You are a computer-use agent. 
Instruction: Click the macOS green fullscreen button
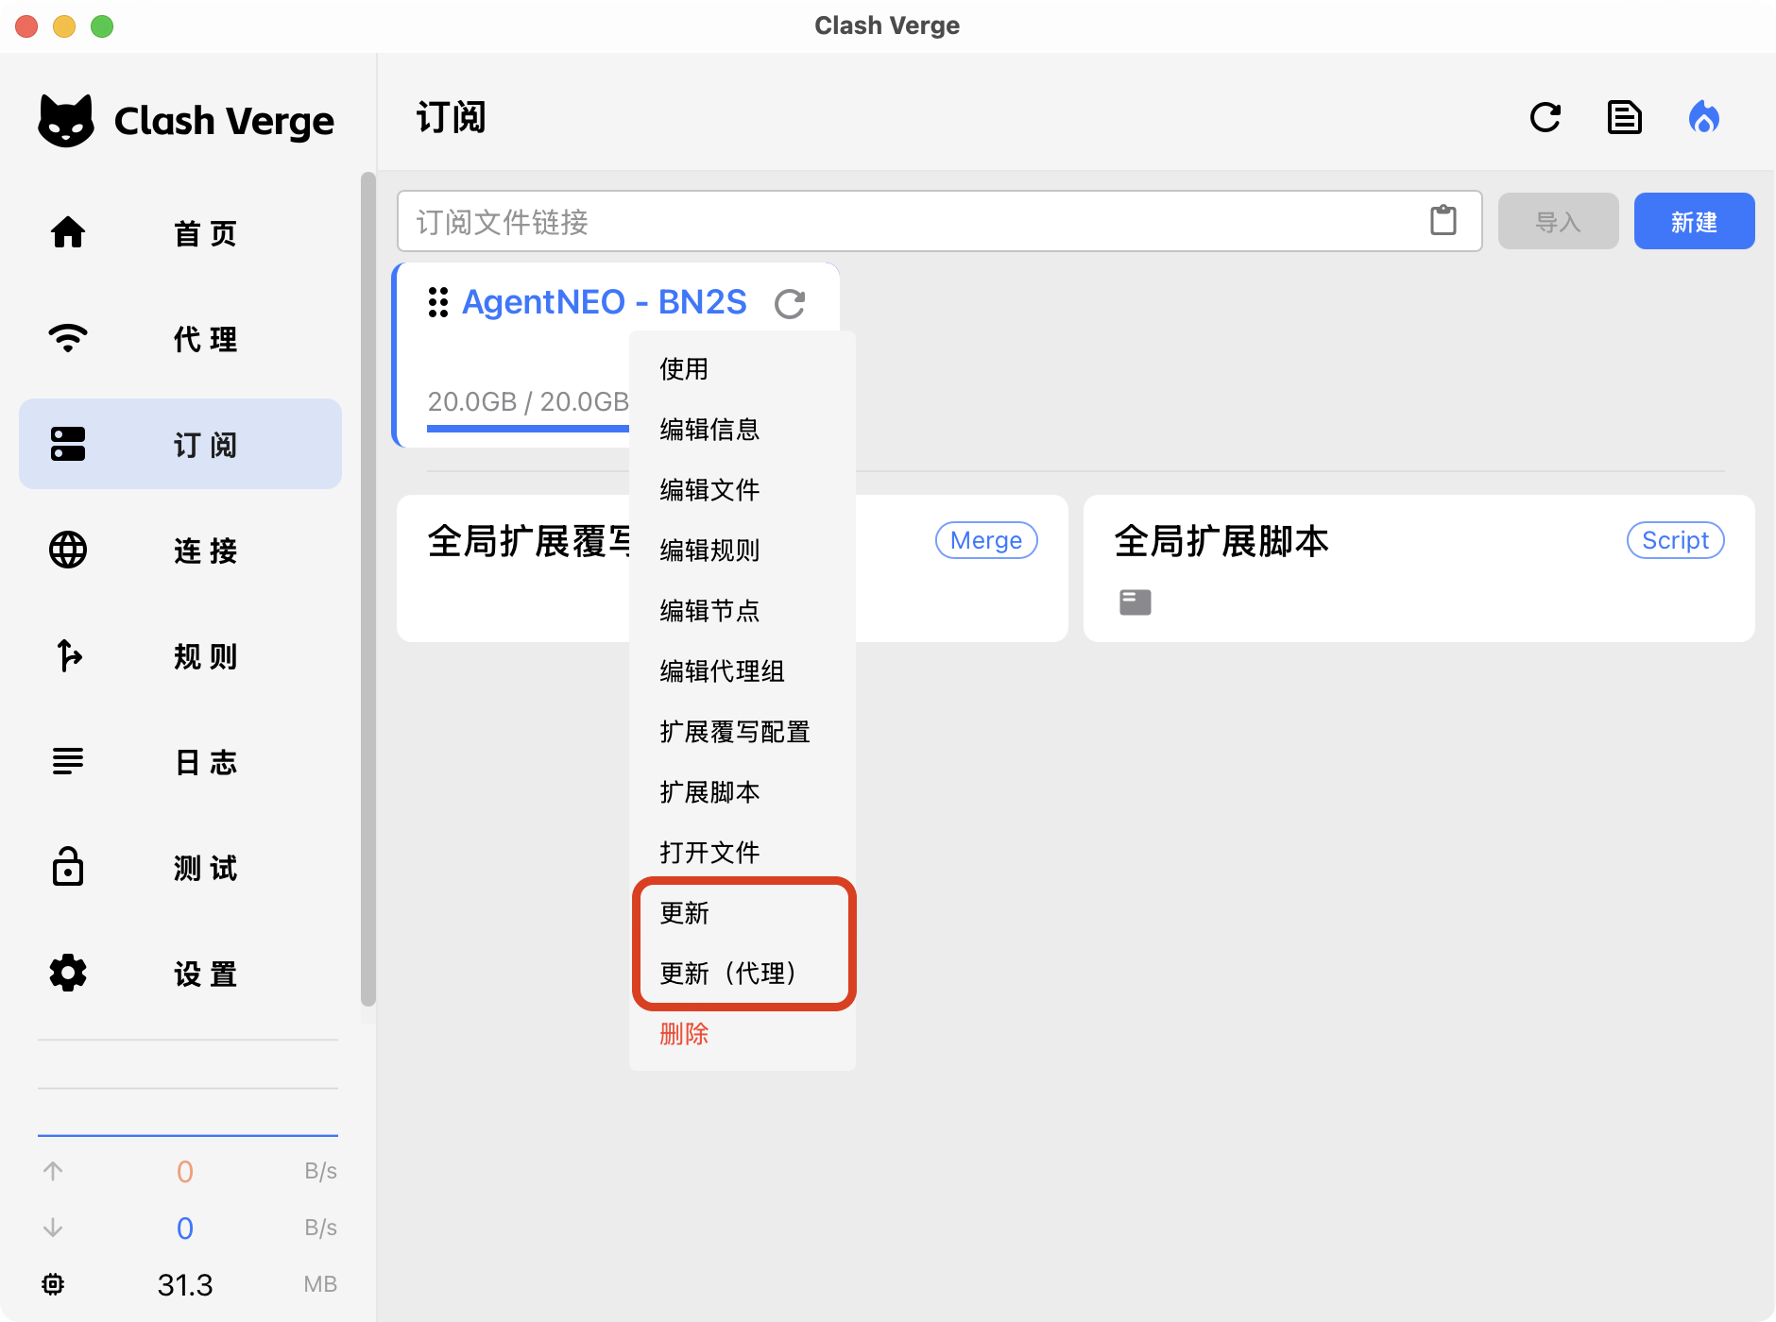(x=102, y=25)
